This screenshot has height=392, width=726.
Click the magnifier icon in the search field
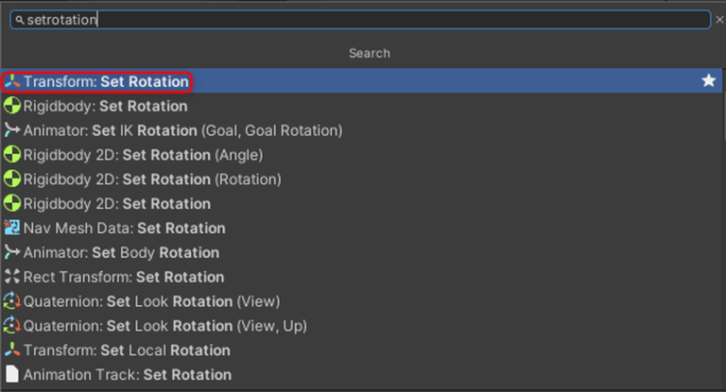19,20
